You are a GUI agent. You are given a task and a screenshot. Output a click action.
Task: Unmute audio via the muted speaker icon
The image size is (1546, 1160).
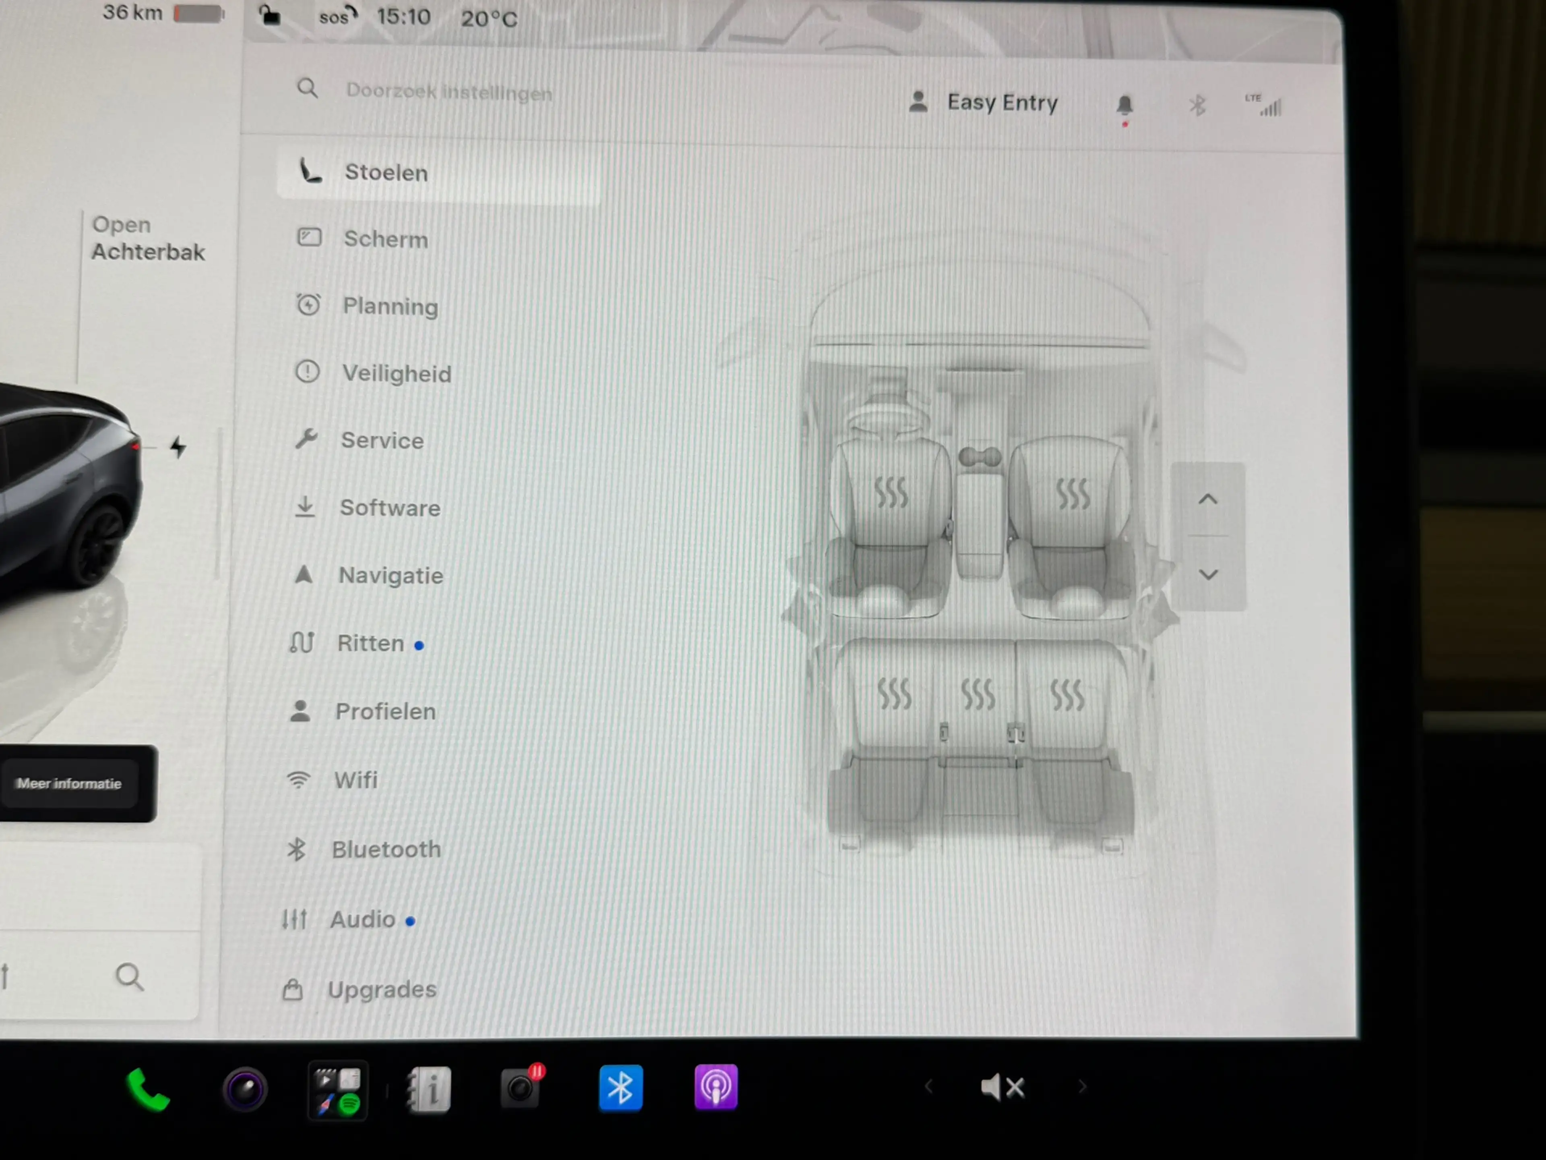tap(1002, 1087)
